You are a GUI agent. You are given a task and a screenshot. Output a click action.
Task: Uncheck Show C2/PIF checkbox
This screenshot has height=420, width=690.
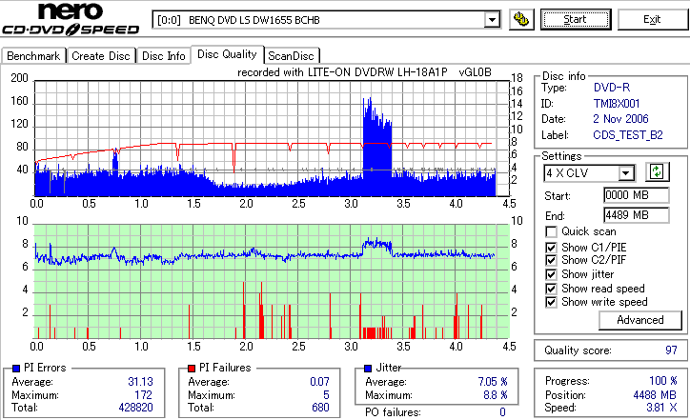click(551, 260)
